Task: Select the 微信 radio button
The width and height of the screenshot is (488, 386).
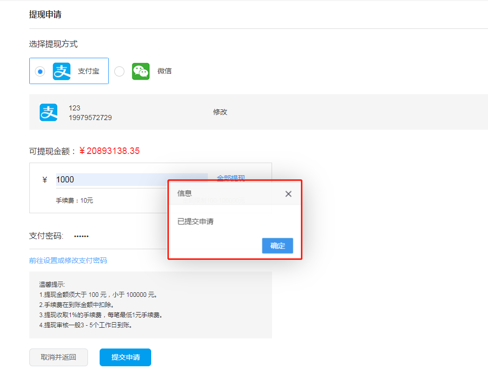Action: click(119, 71)
